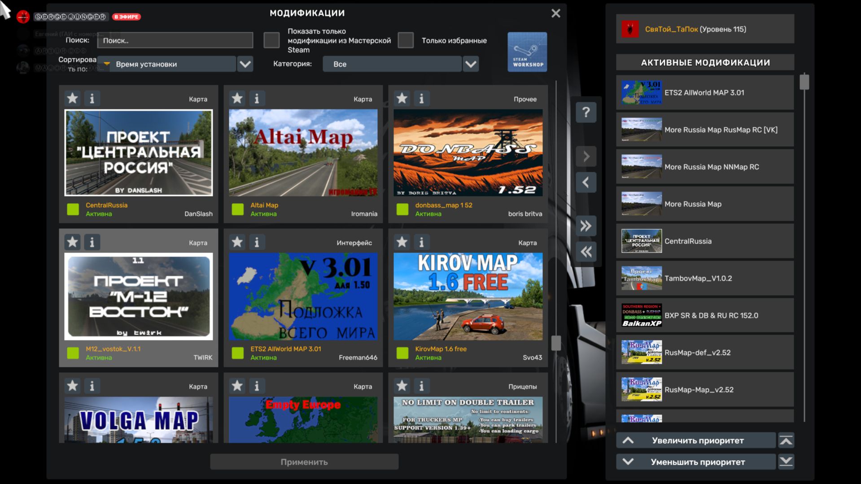Deactivate selected mod with single left arrow
This screenshot has width=861, height=484.
(x=586, y=182)
